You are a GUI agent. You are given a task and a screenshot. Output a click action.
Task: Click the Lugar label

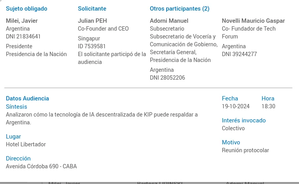13,137
